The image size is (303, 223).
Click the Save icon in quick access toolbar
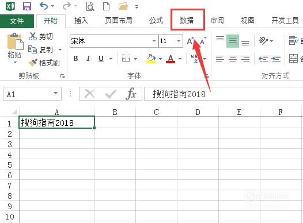(27, 6)
